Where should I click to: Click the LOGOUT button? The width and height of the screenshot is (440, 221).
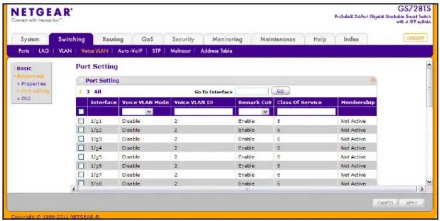click(x=415, y=38)
